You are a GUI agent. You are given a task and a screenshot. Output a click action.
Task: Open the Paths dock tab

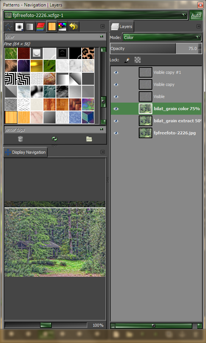(9, 27)
